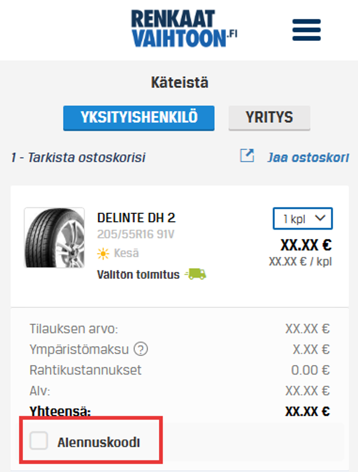Click the Alennuskoodi label text
This screenshot has width=358, height=472.
98,442
